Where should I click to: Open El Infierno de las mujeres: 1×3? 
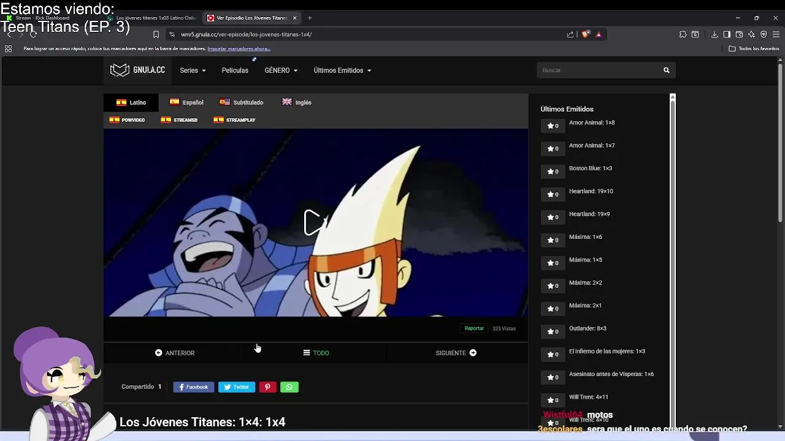coord(607,352)
